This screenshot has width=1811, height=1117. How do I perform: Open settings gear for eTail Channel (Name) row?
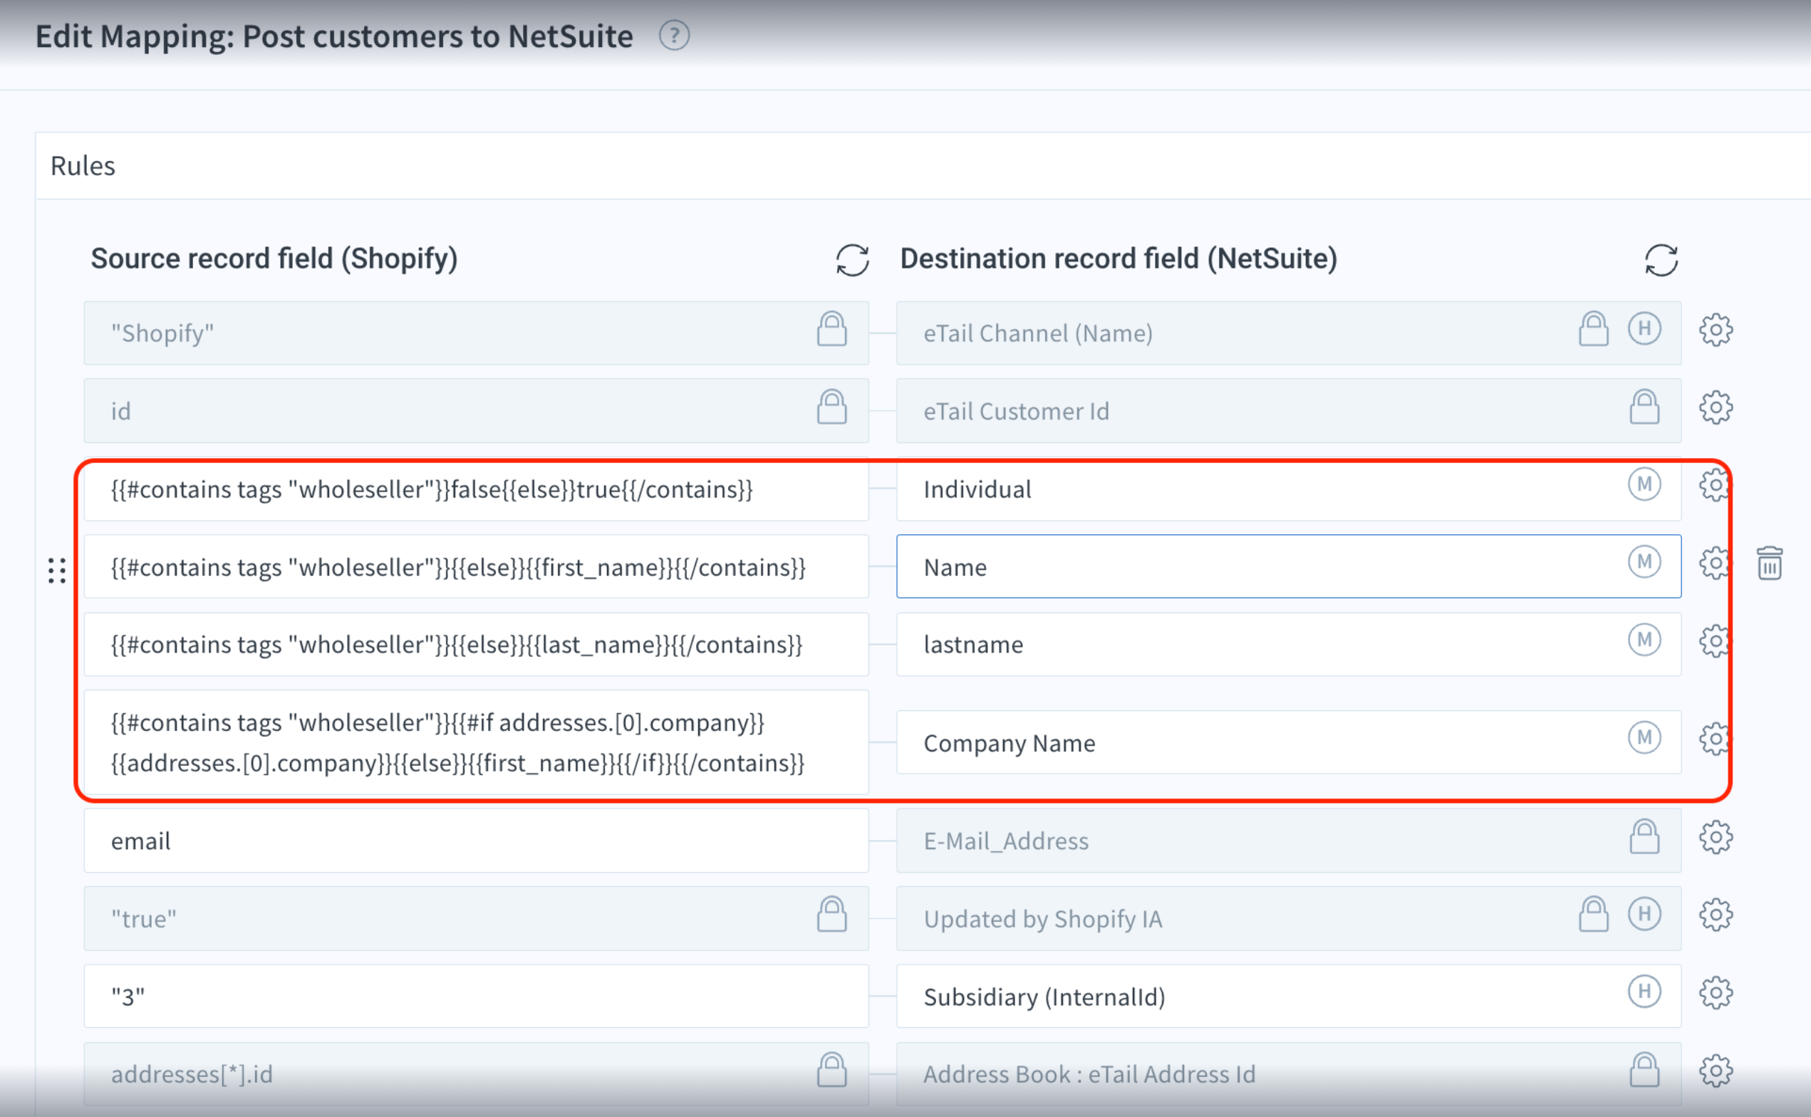[1715, 330]
